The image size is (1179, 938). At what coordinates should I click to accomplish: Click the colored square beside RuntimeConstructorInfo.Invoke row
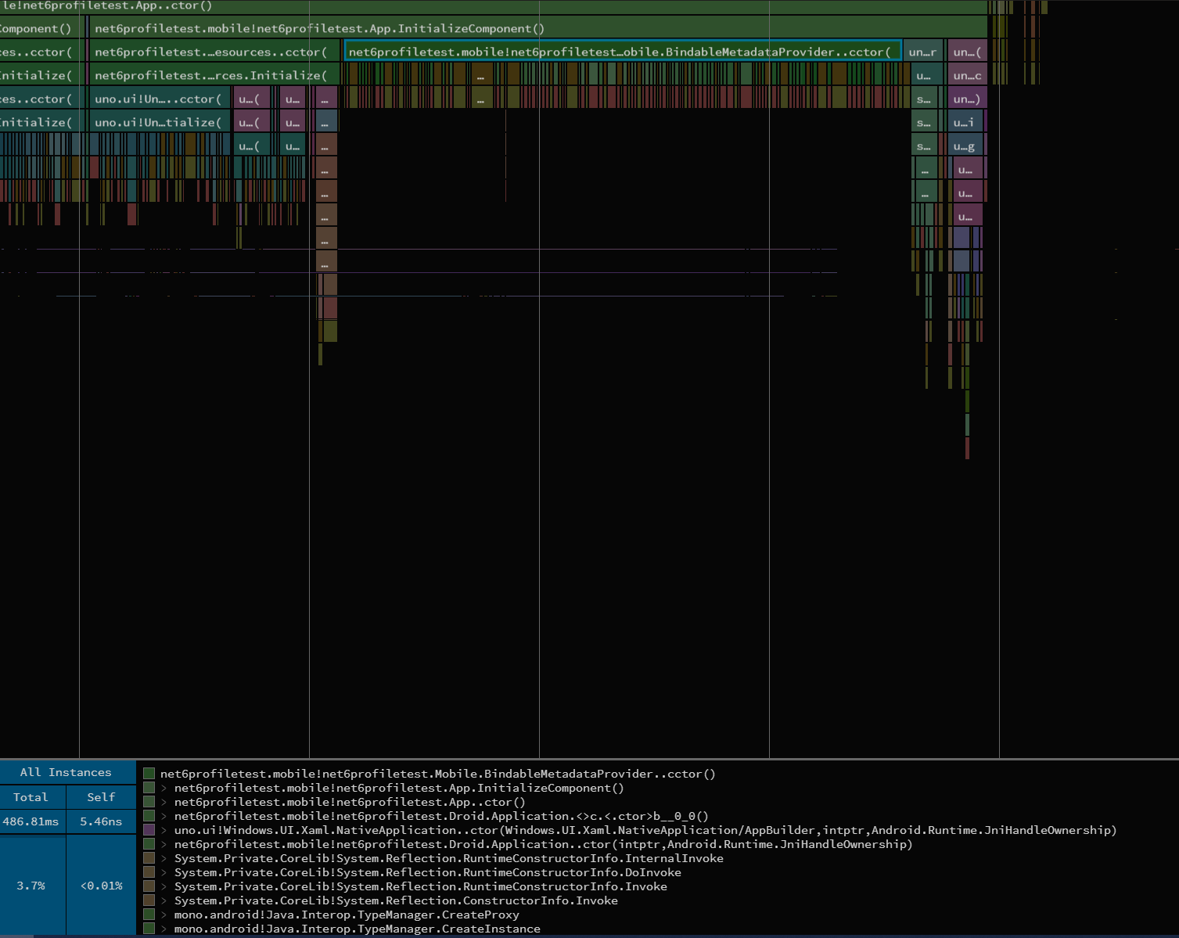148,886
